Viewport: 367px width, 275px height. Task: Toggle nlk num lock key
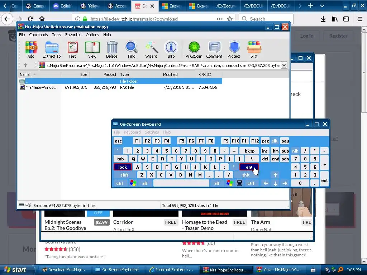(295, 151)
